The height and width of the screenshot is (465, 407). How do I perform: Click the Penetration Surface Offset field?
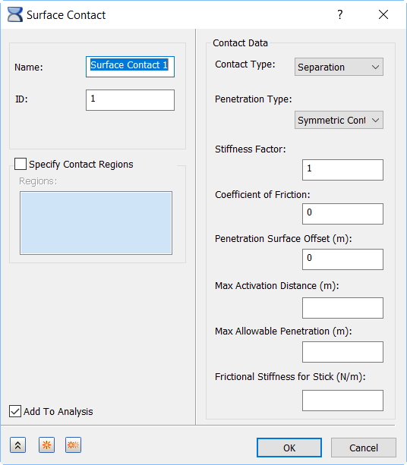[x=342, y=259]
